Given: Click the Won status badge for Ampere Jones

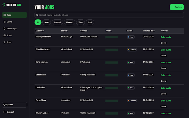Looking at the screenshot, I should [x=131, y=113].
